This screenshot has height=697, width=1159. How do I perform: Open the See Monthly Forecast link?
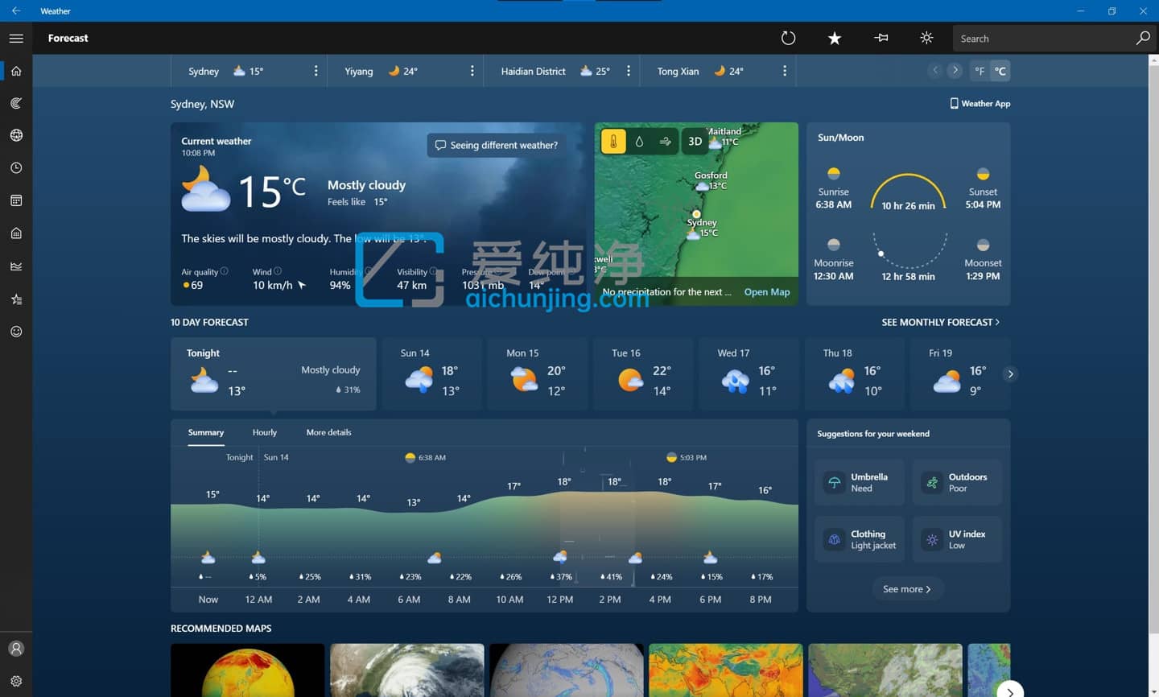click(940, 322)
